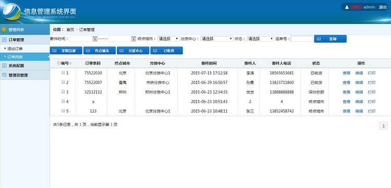Screen dimensions: 391x188
Task: Check the checkbox for row 1
Action: pos(63,73)
